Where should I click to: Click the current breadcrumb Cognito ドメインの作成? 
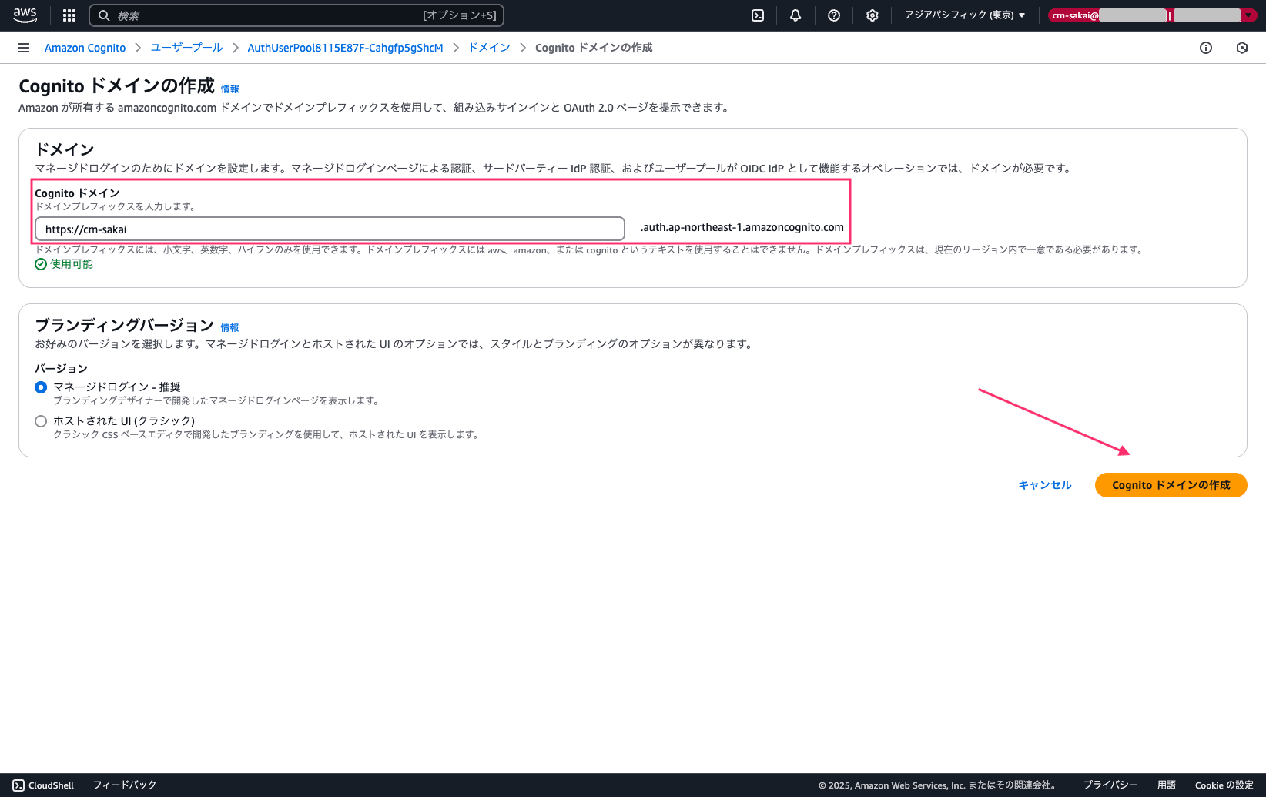(x=594, y=48)
